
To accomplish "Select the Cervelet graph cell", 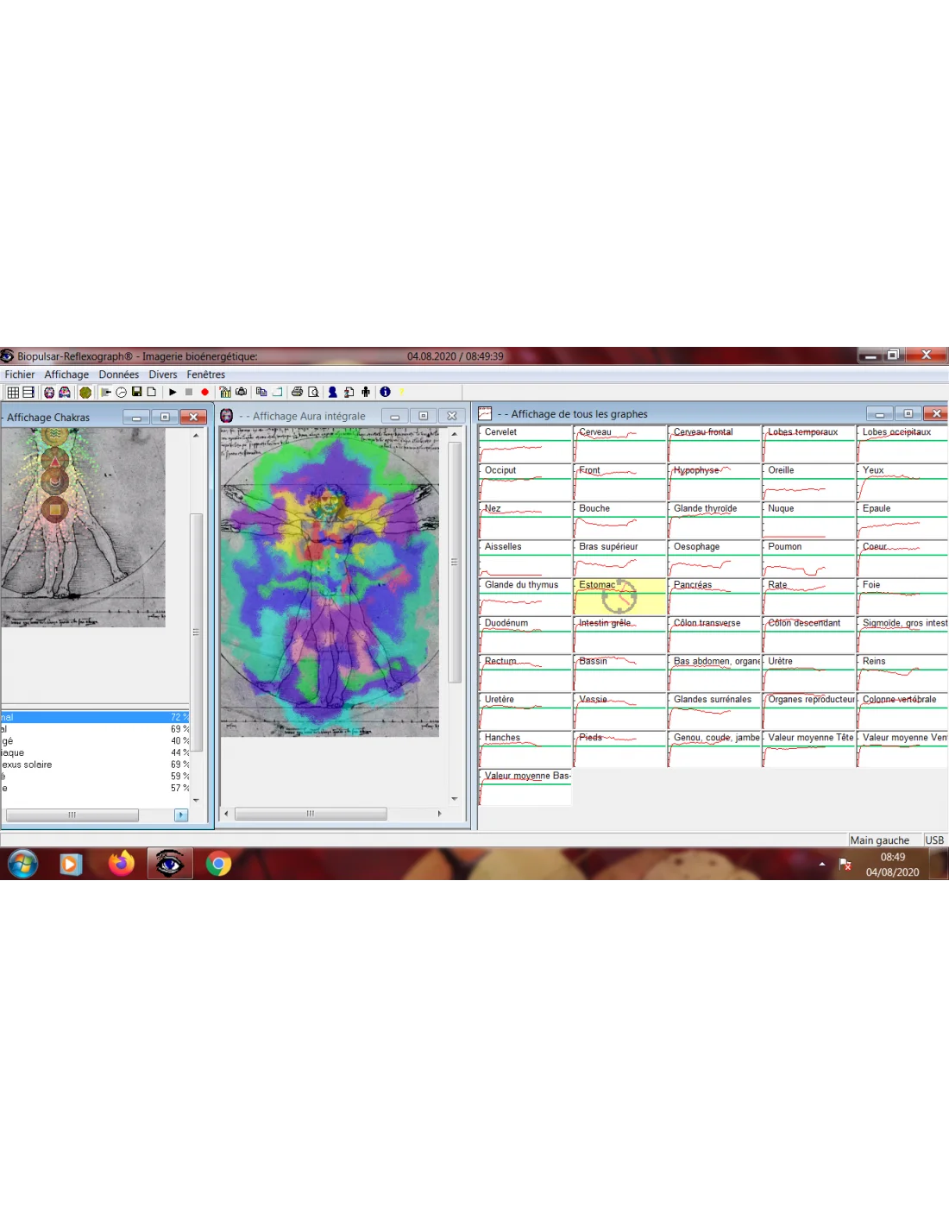I will (525, 444).
